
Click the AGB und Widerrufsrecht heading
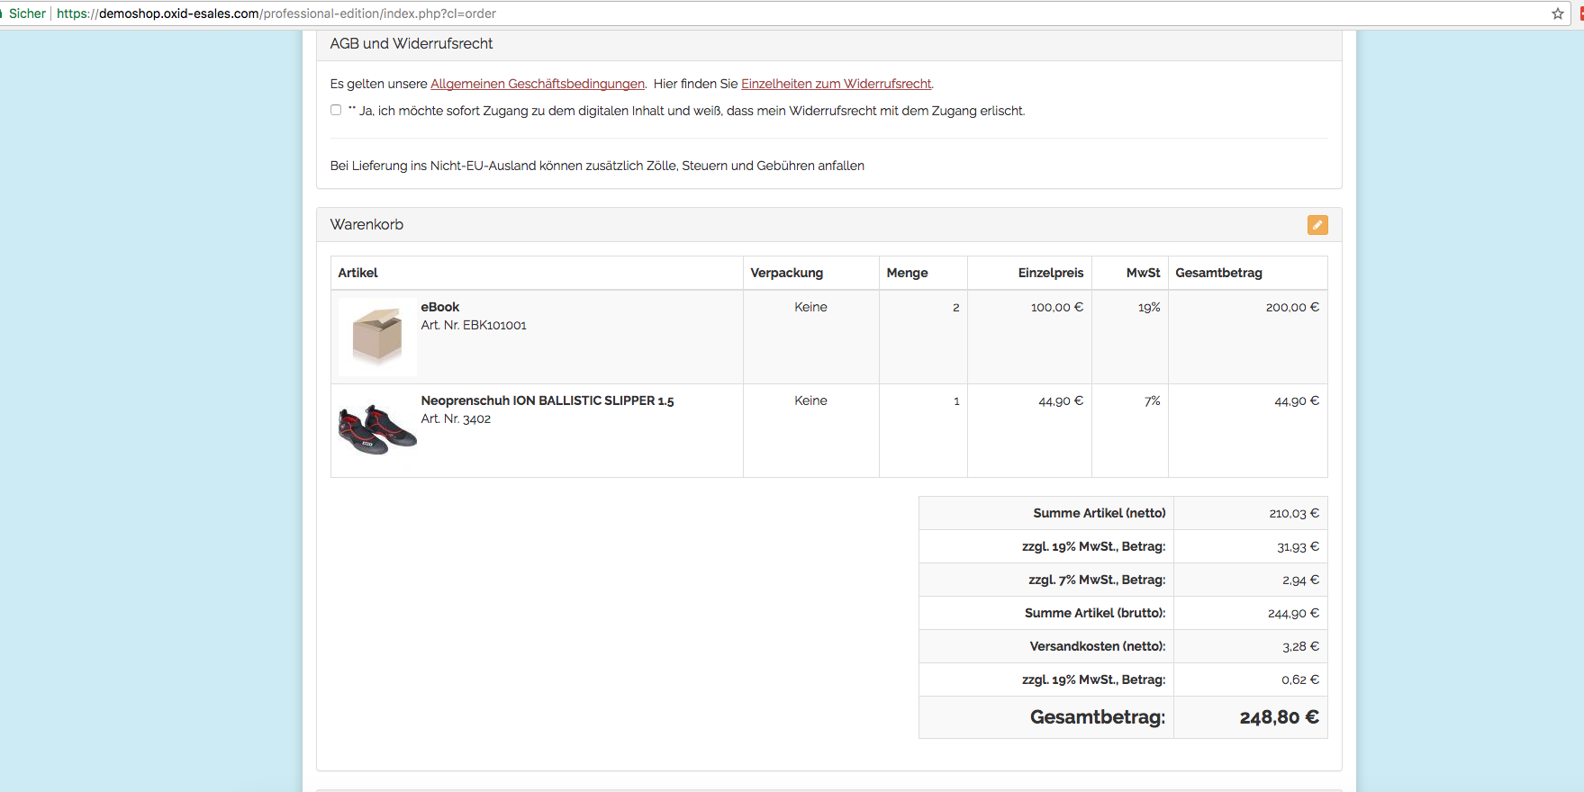click(x=412, y=43)
